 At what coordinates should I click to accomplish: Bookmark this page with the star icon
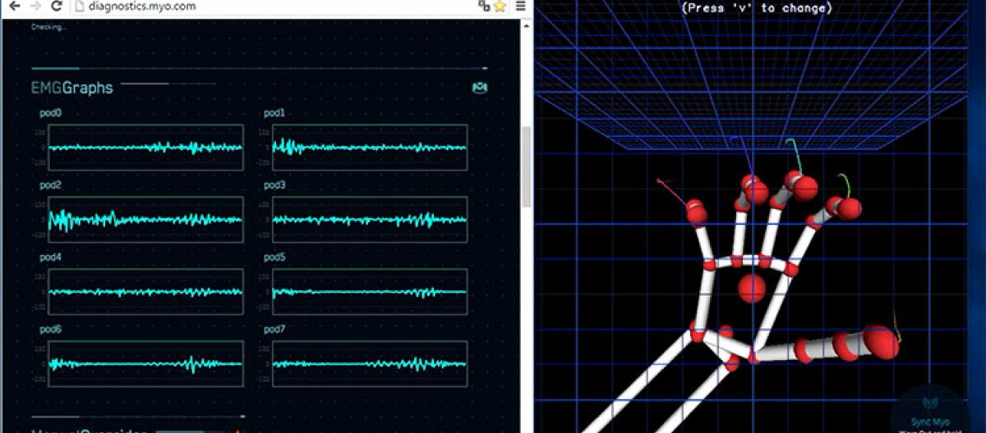pos(499,6)
